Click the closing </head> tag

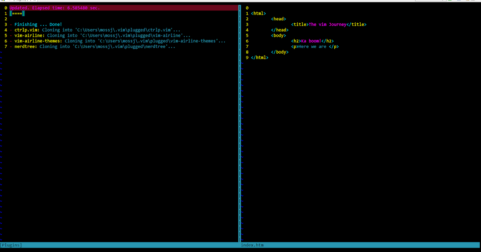coord(279,30)
